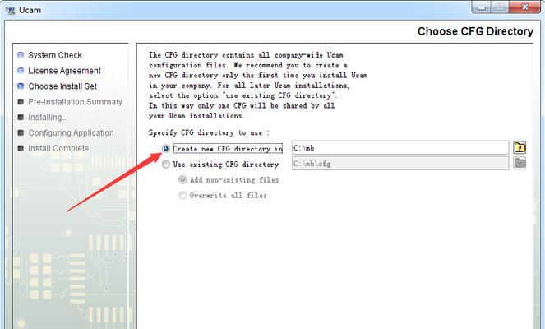Select Use existing CFG directory option

(166, 164)
